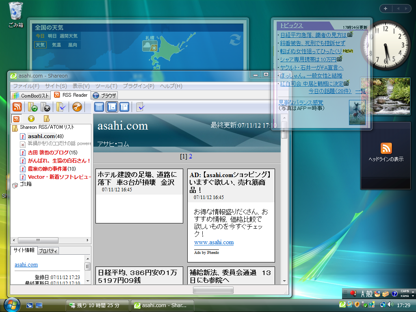The height and width of the screenshot is (312, 416).
Task: Open the 古田 敦也のブログ feed
Action: [52, 153]
